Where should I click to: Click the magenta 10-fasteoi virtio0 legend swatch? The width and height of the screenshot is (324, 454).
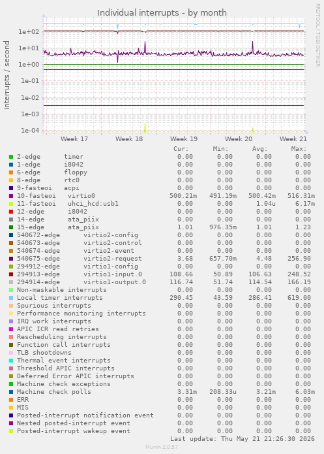point(11,196)
